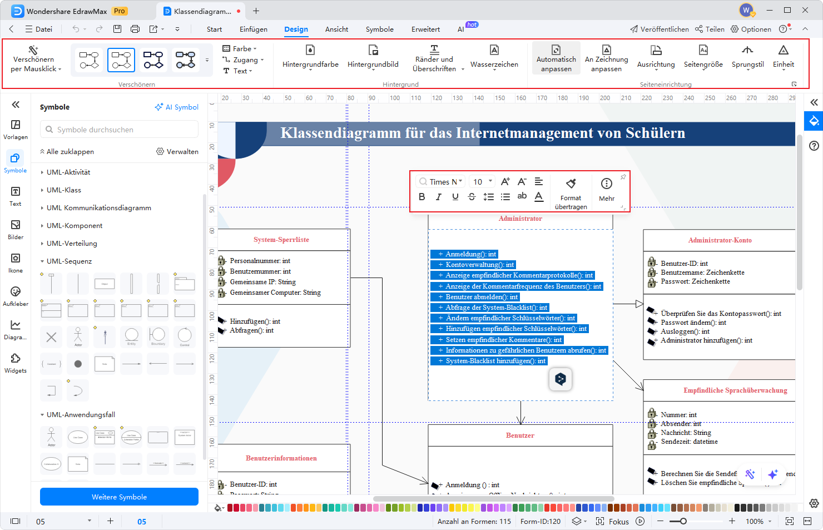
Task: Decrease font size in floating toolbar
Action: coord(522,181)
